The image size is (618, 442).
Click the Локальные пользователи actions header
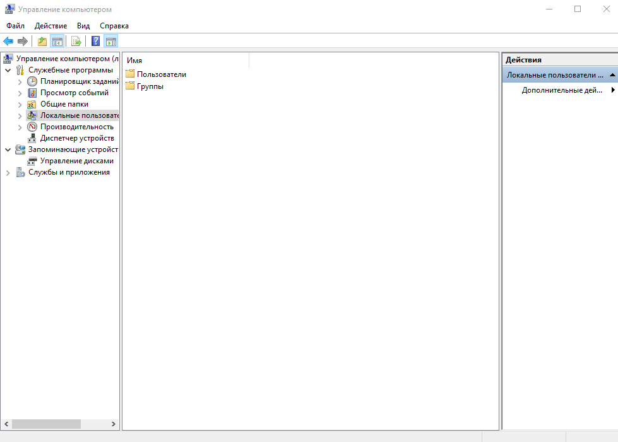click(560, 75)
